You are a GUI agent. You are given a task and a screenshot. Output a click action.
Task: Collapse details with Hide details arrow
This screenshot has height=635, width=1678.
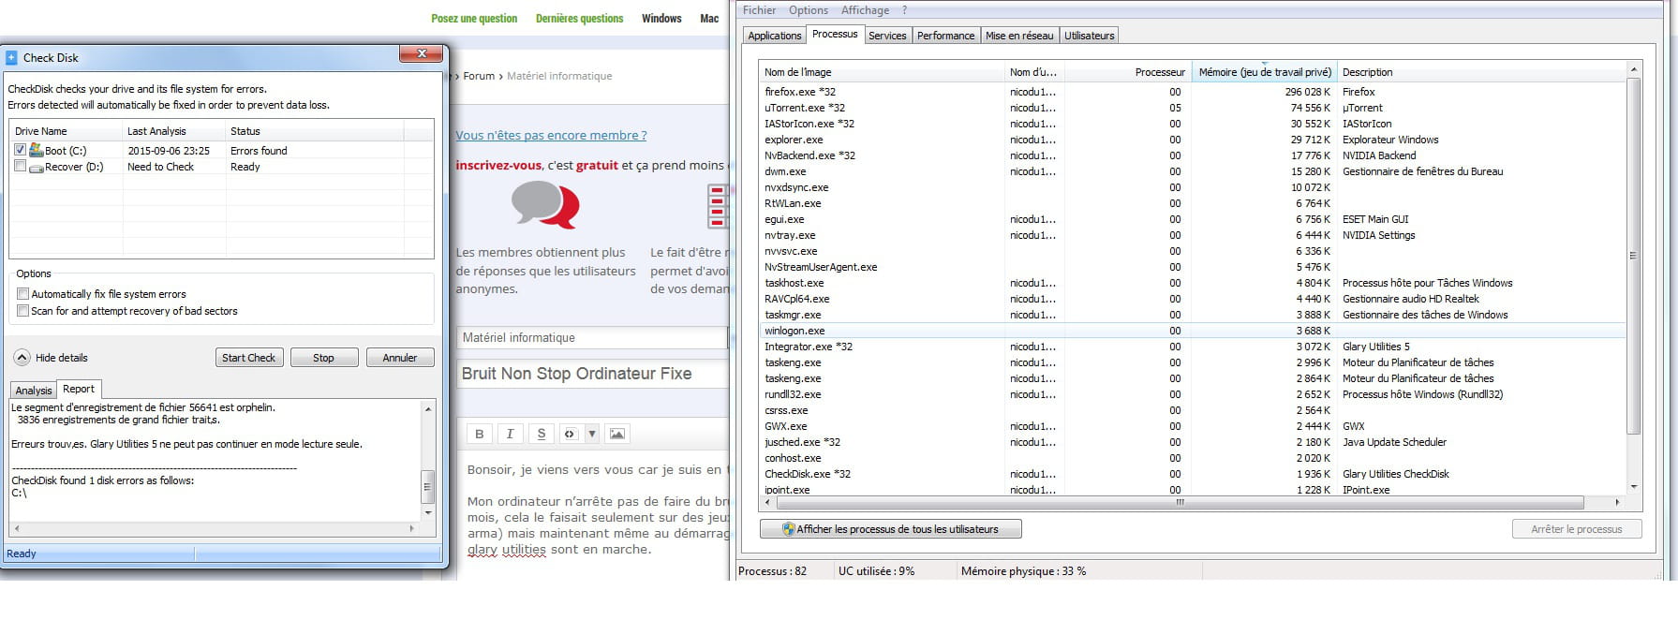pyautogui.click(x=22, y=358)
